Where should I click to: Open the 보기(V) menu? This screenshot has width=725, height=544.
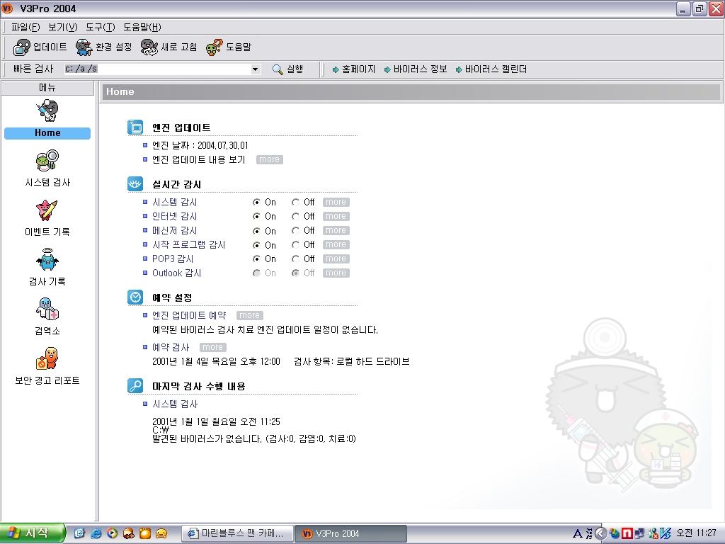click(63, 28)
